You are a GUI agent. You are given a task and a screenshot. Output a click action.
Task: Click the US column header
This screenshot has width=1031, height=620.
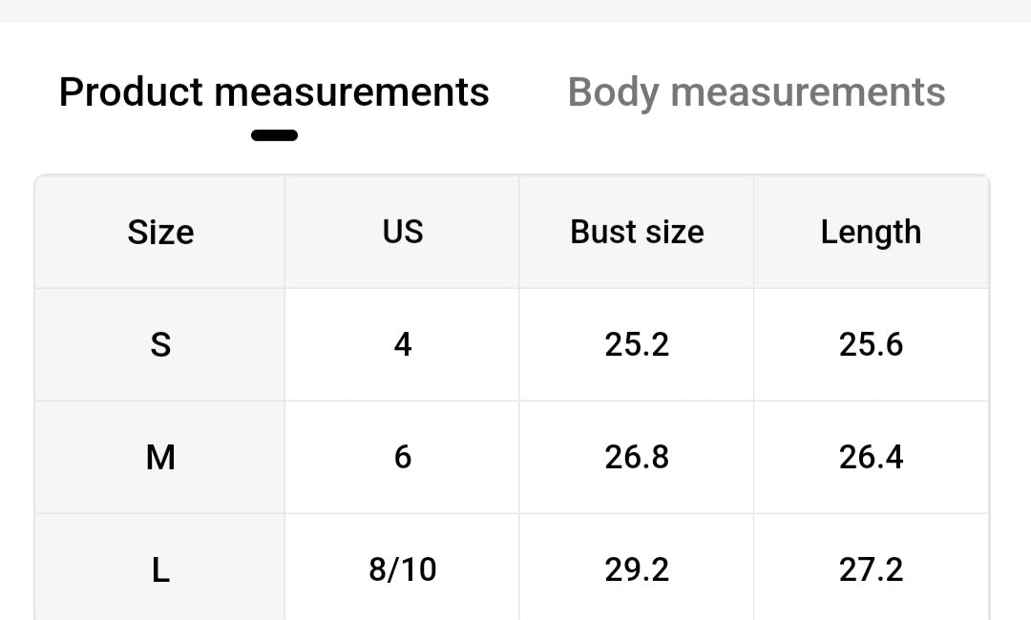click(x=403, y=232)
